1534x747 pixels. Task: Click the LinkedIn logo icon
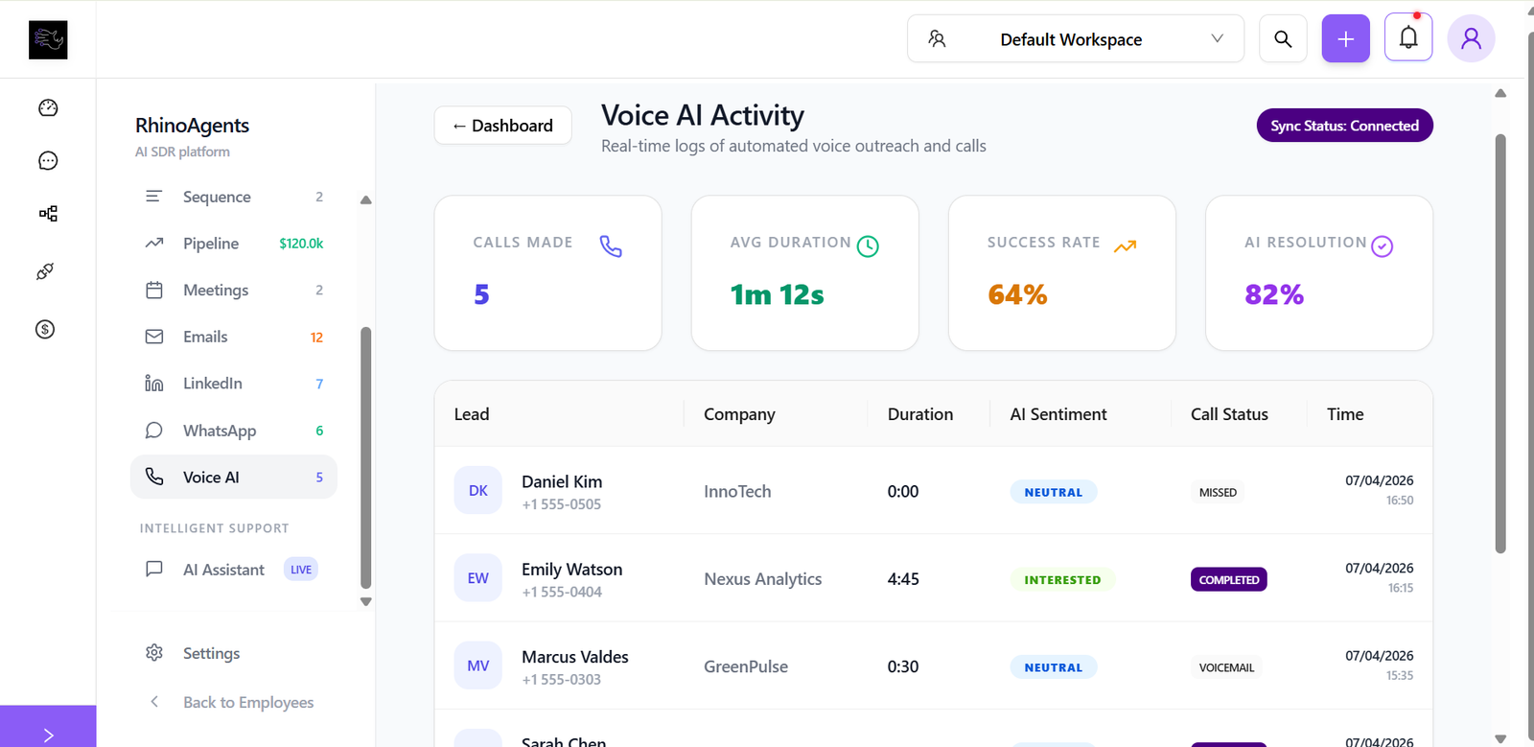tap(153, 384)
